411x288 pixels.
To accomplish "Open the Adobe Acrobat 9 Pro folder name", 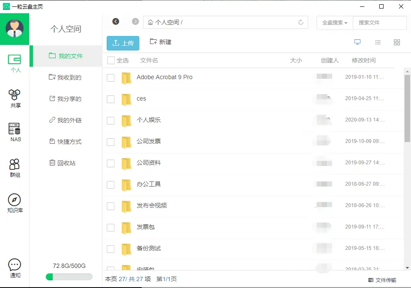I will pos(164,77).
